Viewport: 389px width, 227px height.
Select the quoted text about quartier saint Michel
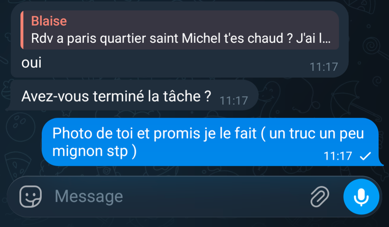click(x=181, y=38)
